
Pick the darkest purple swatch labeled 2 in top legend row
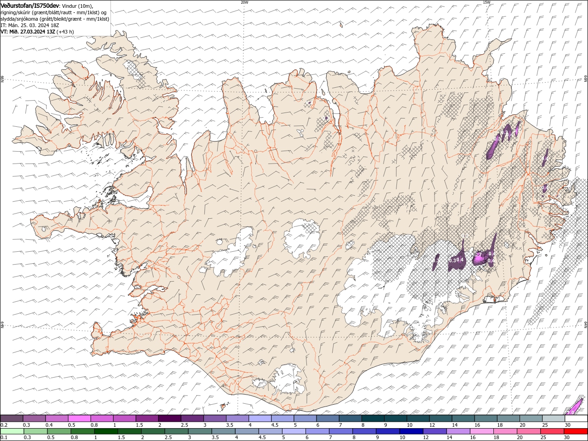(170, 418)
